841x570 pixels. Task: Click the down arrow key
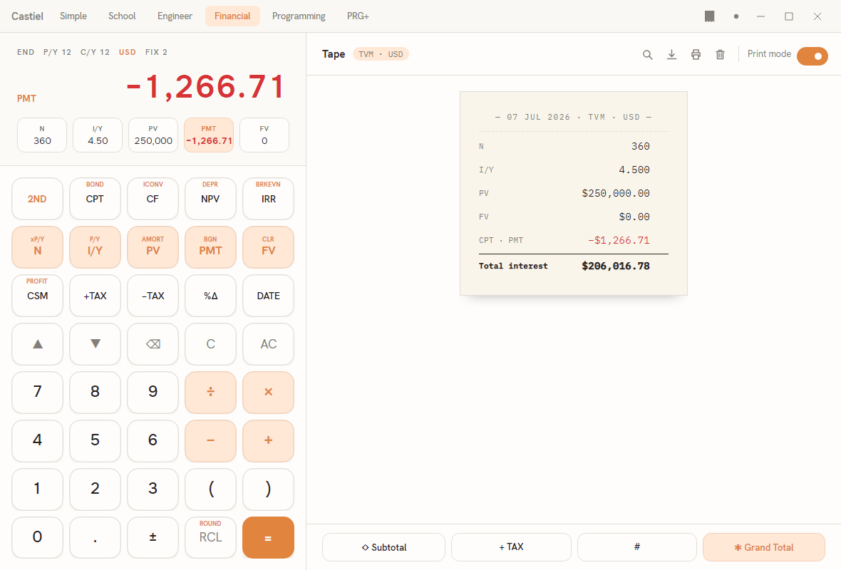point(95,344)
